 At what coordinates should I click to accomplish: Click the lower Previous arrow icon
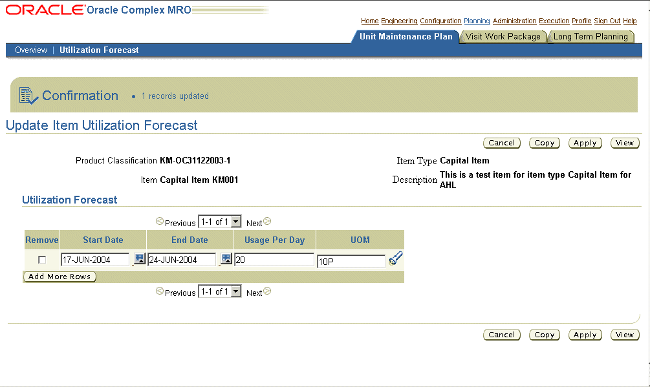pos(160,291)
